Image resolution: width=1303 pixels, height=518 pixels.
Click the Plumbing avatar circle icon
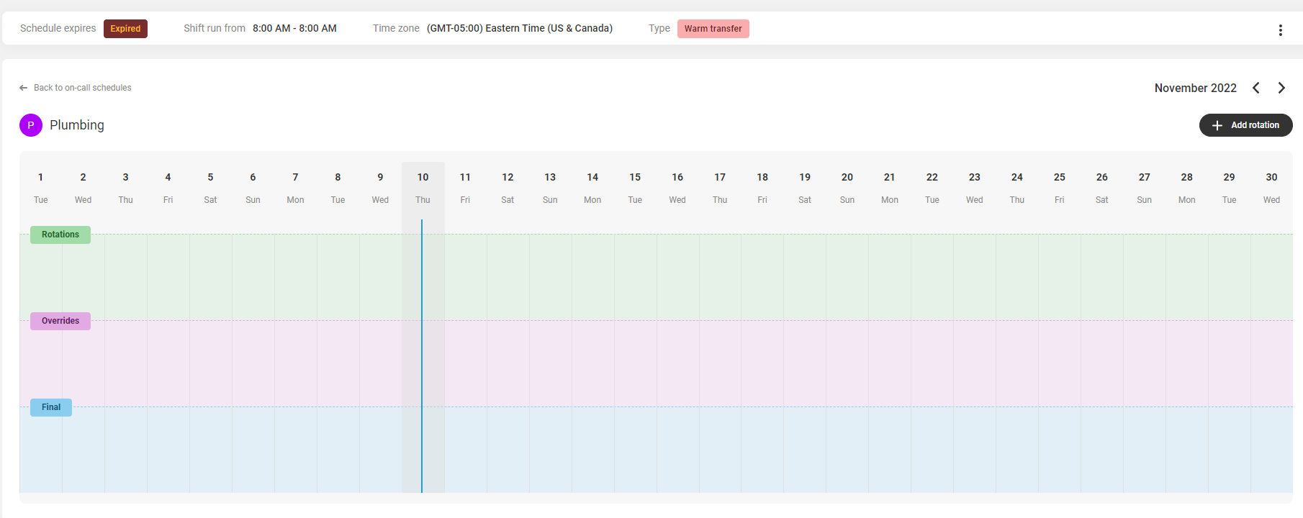[31, 125]
